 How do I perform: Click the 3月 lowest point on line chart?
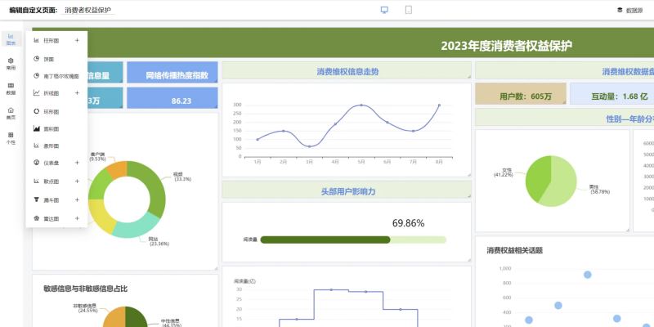click(309, 146)
